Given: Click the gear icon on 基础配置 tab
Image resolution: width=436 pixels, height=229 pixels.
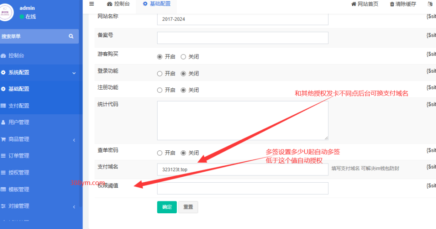Looking at the screenshot, I should (145, 4).
